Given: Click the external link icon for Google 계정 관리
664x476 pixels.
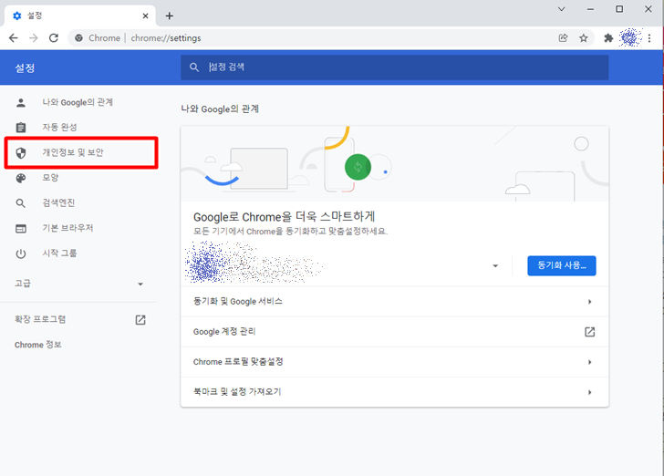Looking at the screenshot, I should click(590, 332).
